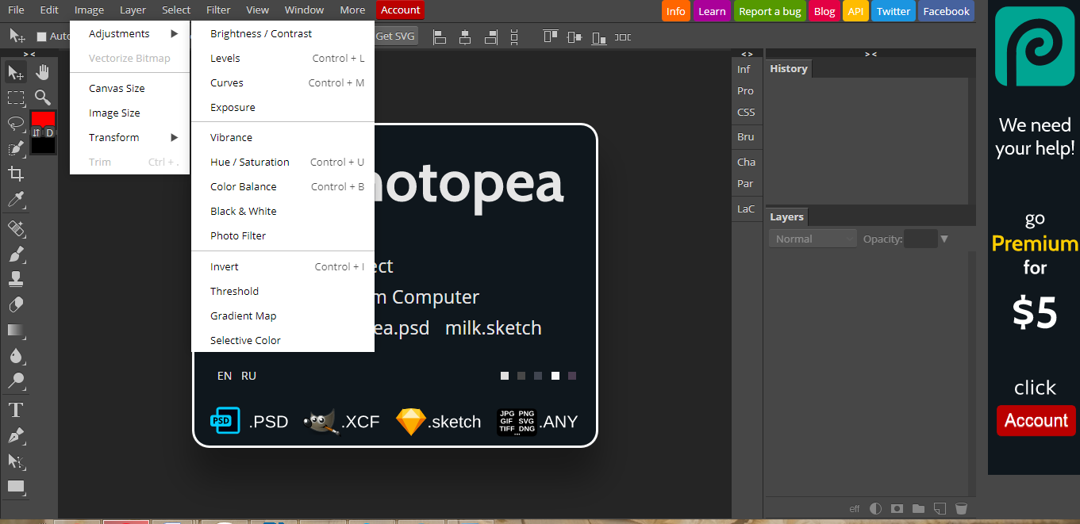
Task: Reset colors with the D button
Action: pos(49,133)
